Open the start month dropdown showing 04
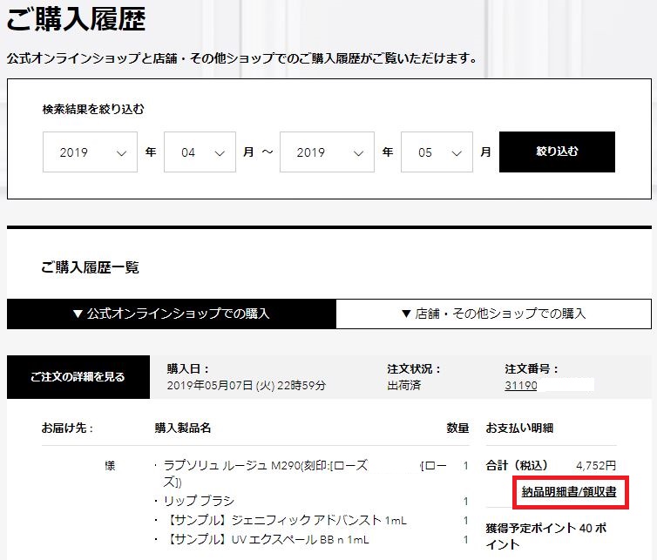Image resolution: width=657 pixels, height=560 pixels. (x=200, y=152)
